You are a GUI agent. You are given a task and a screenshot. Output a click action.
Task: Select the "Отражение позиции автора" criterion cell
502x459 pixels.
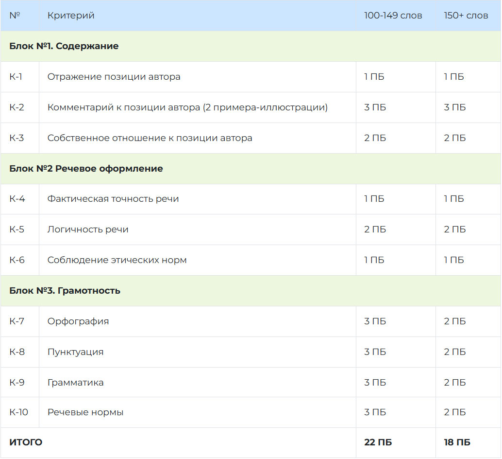click(x=197, y=77)
